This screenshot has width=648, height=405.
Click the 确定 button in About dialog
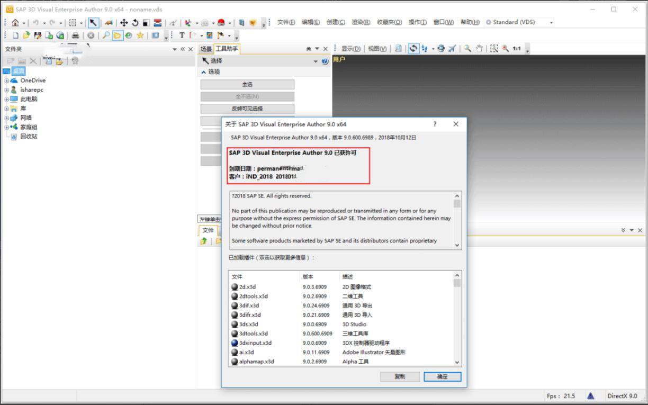442,376
